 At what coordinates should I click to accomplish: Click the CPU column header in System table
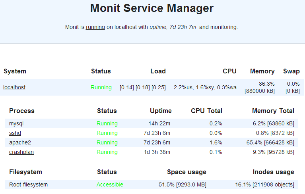(229, 71)
